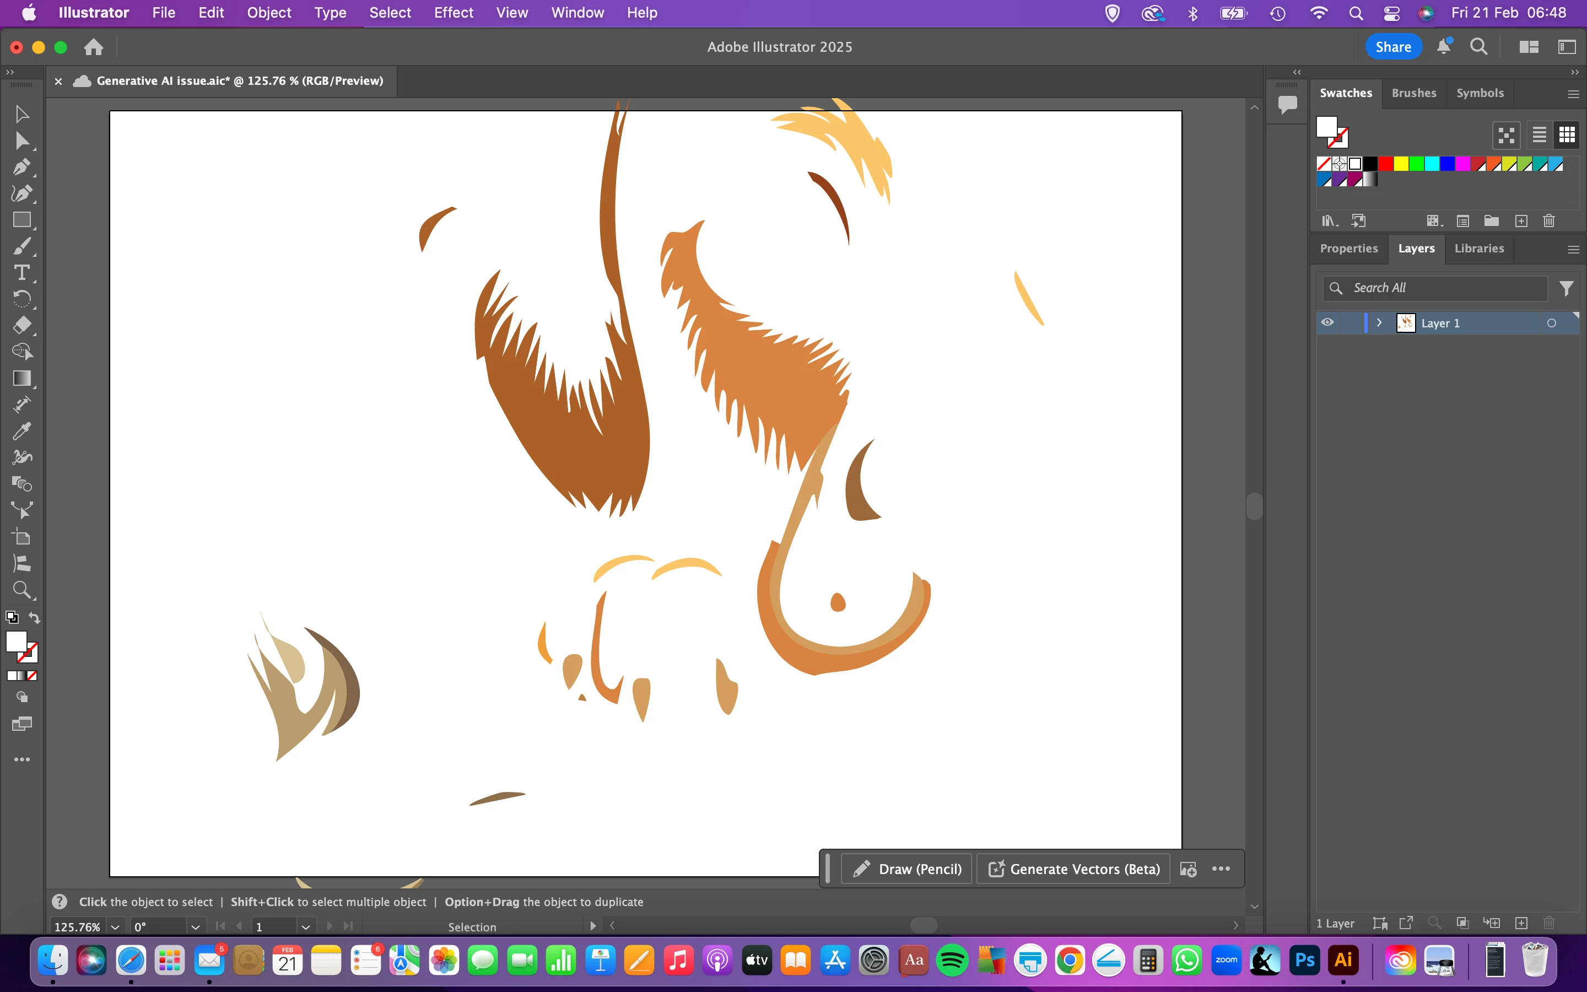This screenshot has height=992, width=1587.
Task: Switch to the Brushes tab
Action: 1413,93
